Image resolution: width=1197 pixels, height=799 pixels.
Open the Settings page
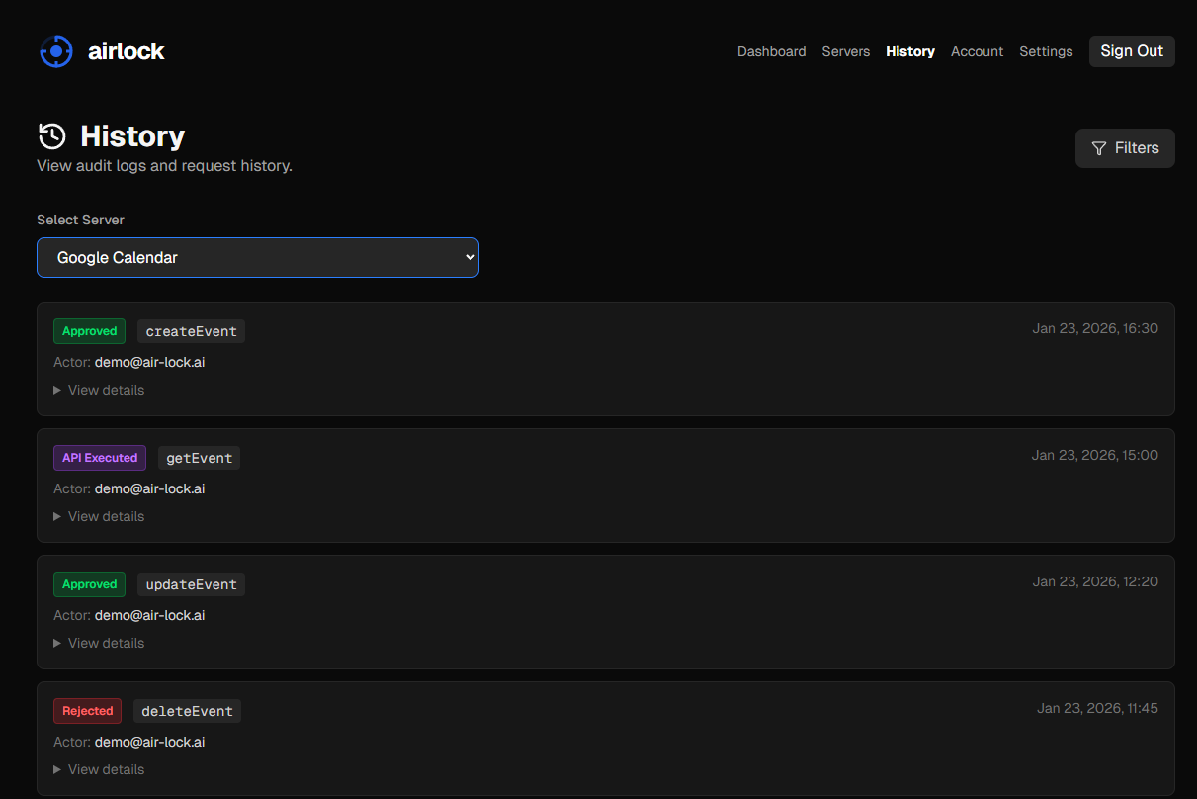pyautogui.click(x=1046, y=51)
